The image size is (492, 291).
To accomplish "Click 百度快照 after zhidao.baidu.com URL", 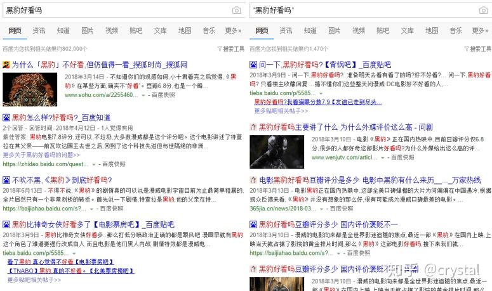I will pyautogui.click(x=114, y=164).
